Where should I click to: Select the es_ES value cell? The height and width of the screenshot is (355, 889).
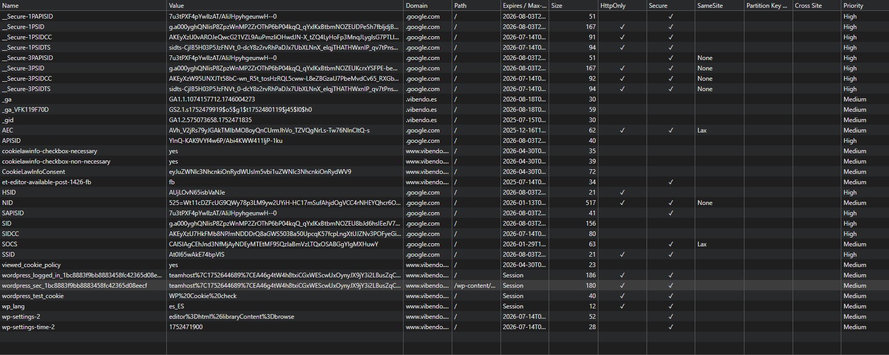click(x=177, y=306)
